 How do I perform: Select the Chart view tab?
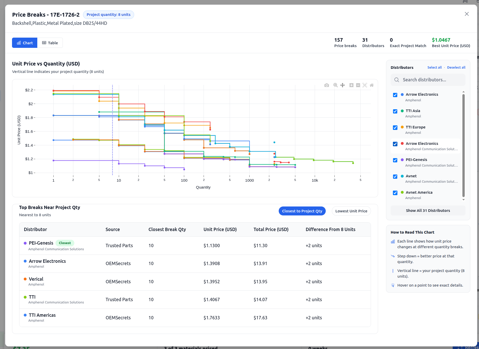(25, 43)
